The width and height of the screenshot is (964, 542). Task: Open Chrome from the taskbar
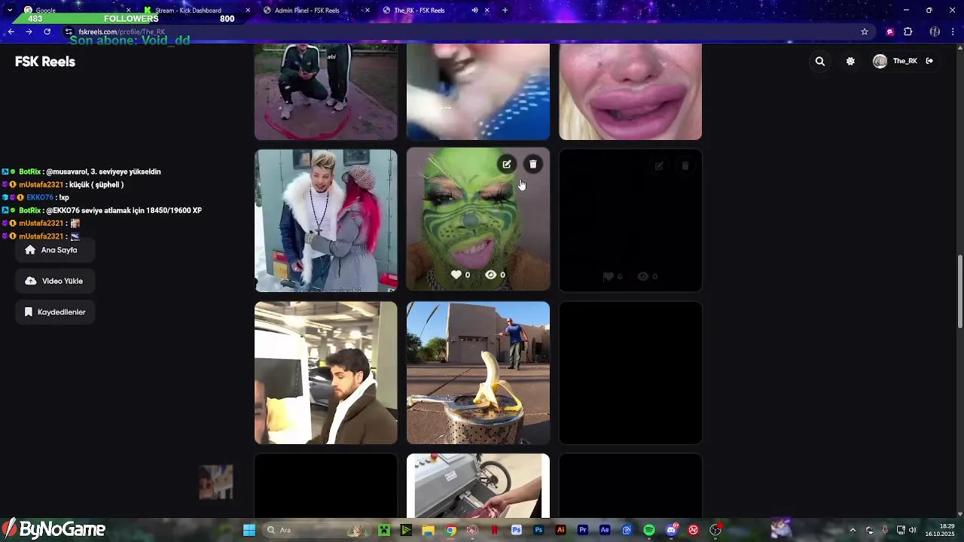pos(450,530)
